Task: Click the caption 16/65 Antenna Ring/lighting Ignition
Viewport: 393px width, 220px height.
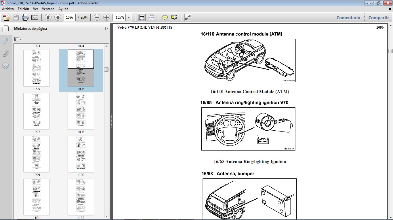Action: tap(250, 162)
